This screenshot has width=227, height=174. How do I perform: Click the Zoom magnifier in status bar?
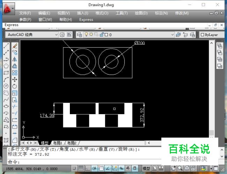click(x=180, y=168)
